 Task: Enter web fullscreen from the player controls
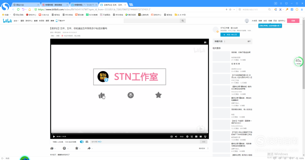pos(201,137)
